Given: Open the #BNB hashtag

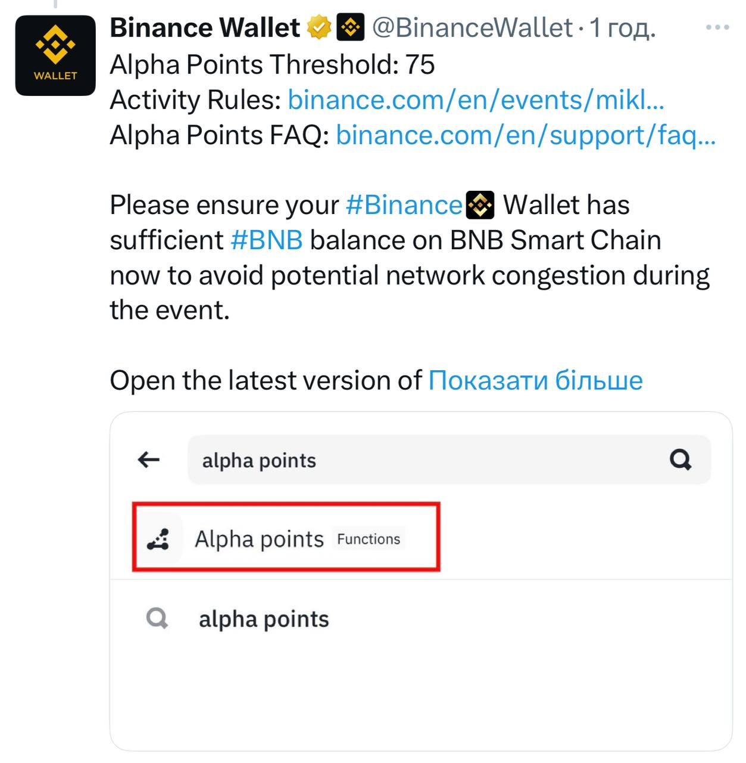Looking at the screenshot, I should point(267,240).
